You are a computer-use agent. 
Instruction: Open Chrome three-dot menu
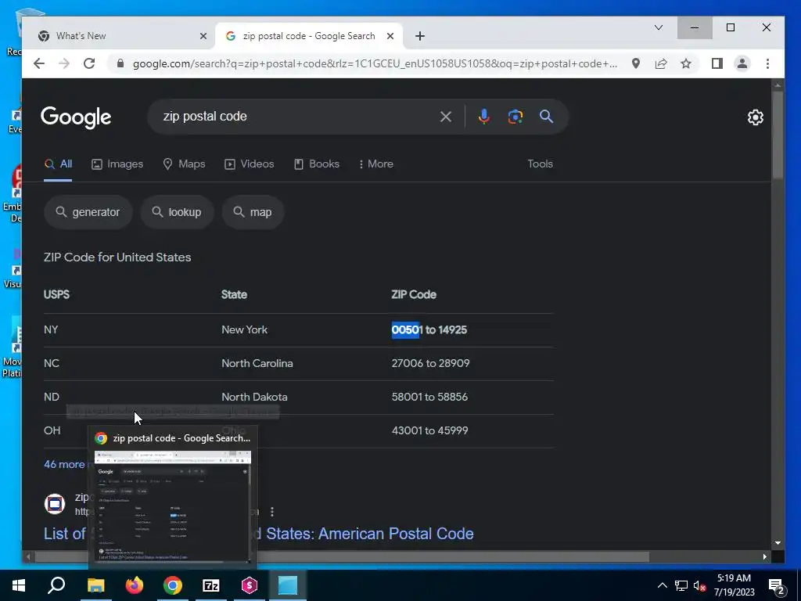coord(767,63)
